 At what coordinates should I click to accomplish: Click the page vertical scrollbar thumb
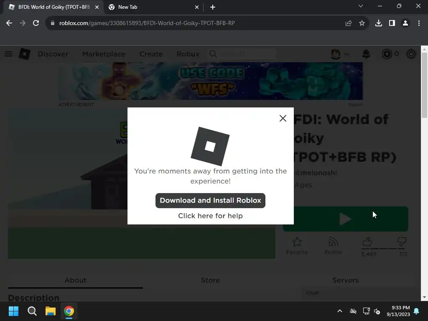[x=424, y=85]
